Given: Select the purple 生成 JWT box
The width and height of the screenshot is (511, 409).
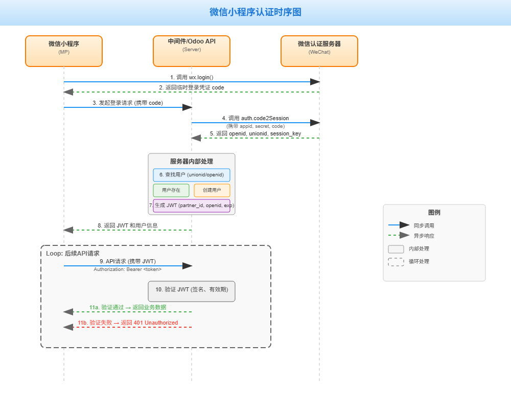Looking at the screenshot, I should 192,206.
